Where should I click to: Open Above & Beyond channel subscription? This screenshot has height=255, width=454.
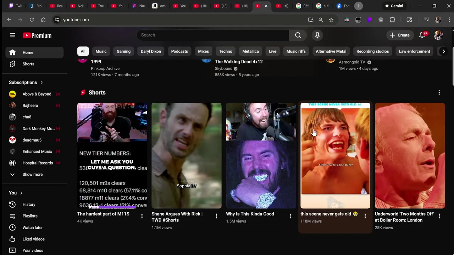(x=34, y=94)
